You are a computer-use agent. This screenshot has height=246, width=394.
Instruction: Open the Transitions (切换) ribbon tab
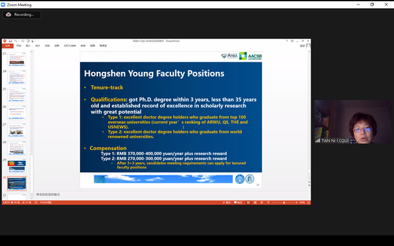[x=47, y=45]
